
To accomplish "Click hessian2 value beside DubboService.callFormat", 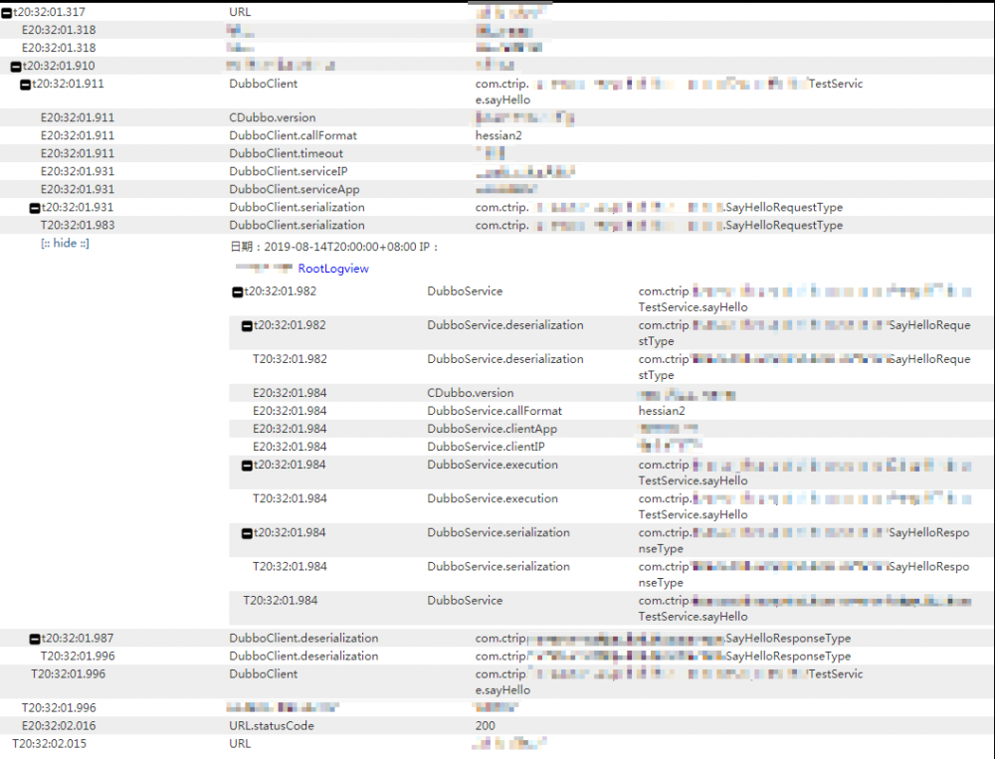I will click(662, 411).
